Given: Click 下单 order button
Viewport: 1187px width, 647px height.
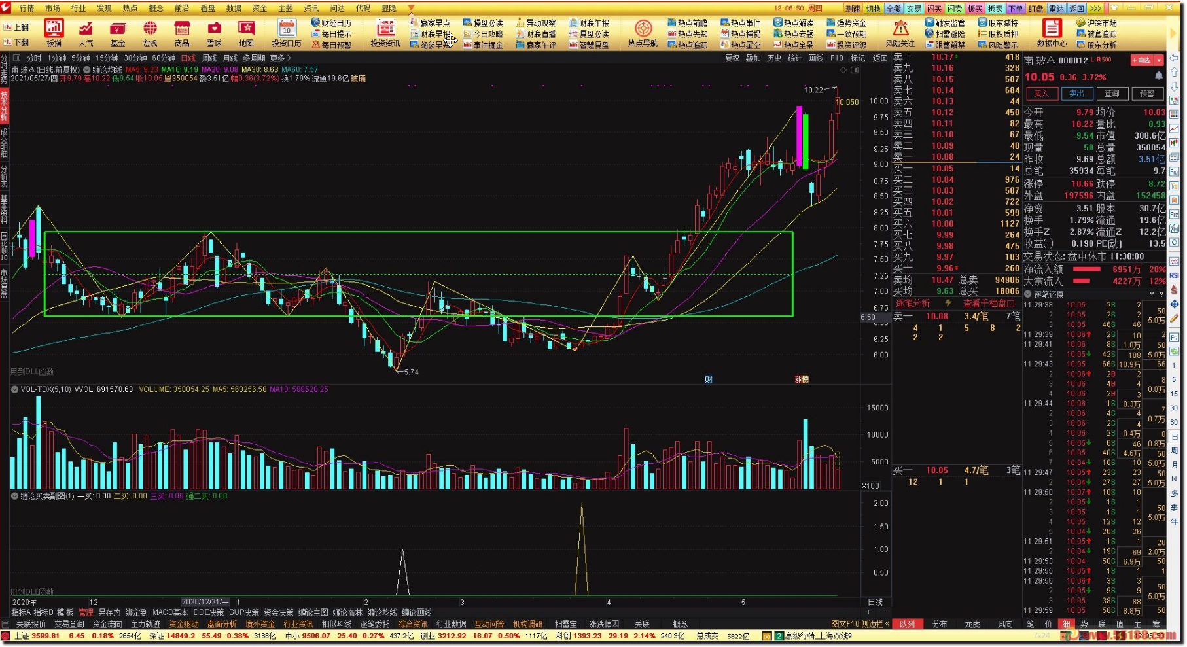Looking at the screenshot, I should (x=1016, y=9).
